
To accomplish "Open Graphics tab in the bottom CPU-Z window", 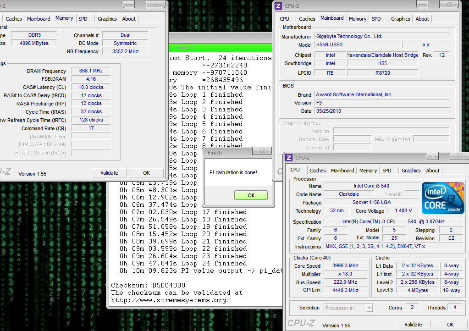I will 411,171.
